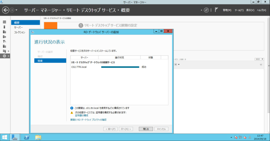Open 展開の RD ゲートウェイ プロパティの確認 link

click(x=88, y=120)
